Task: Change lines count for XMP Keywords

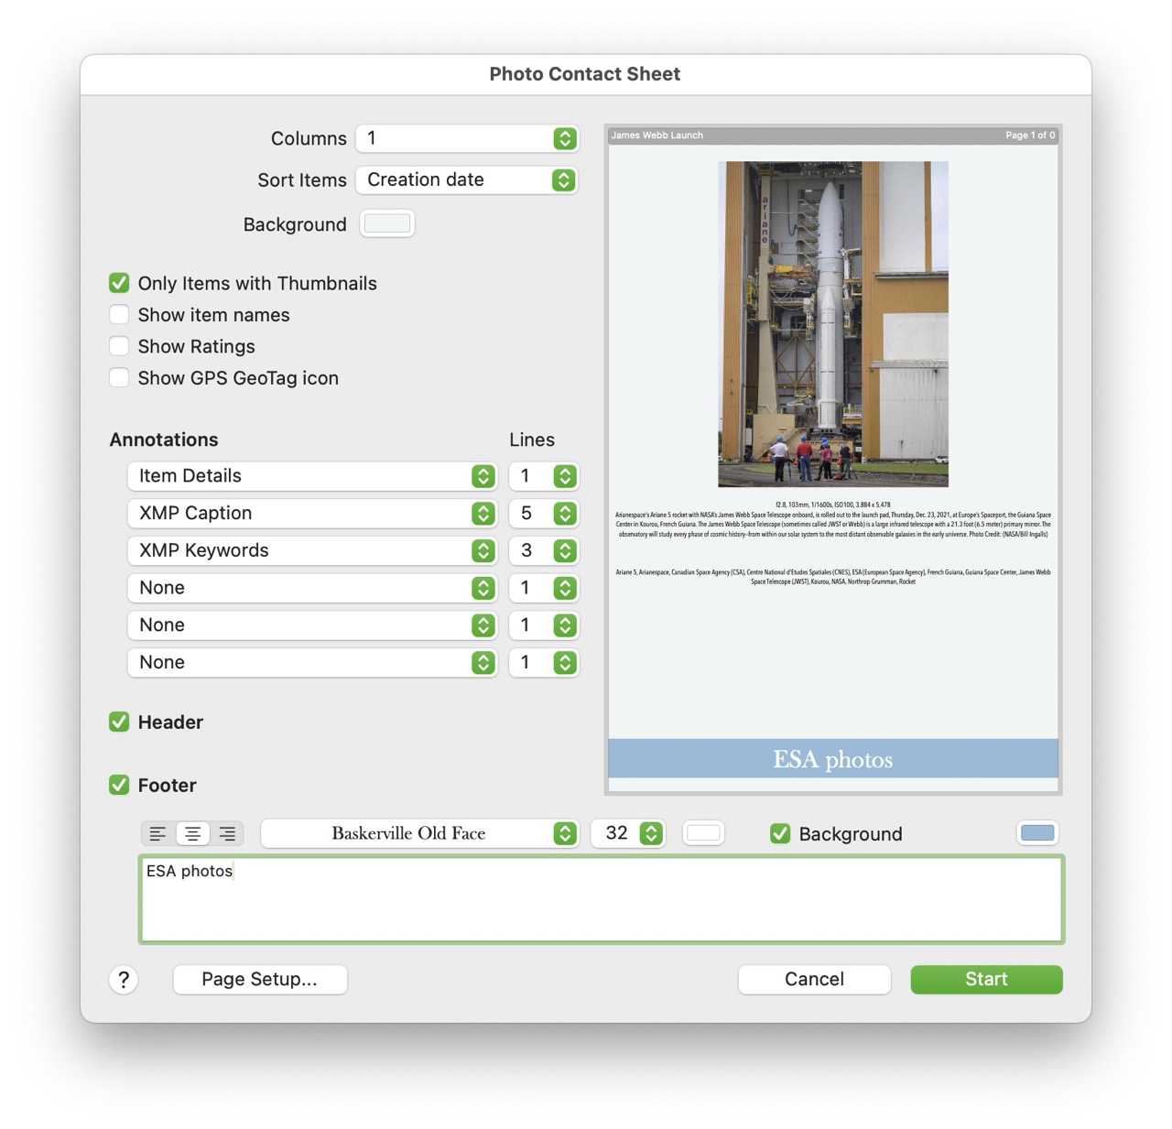Action: point(544,550)
